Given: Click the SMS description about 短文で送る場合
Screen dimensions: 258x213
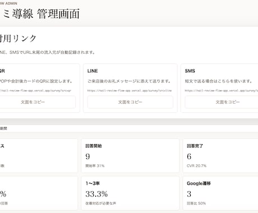Looking at the screenshot, I should [x=218, y=81].
